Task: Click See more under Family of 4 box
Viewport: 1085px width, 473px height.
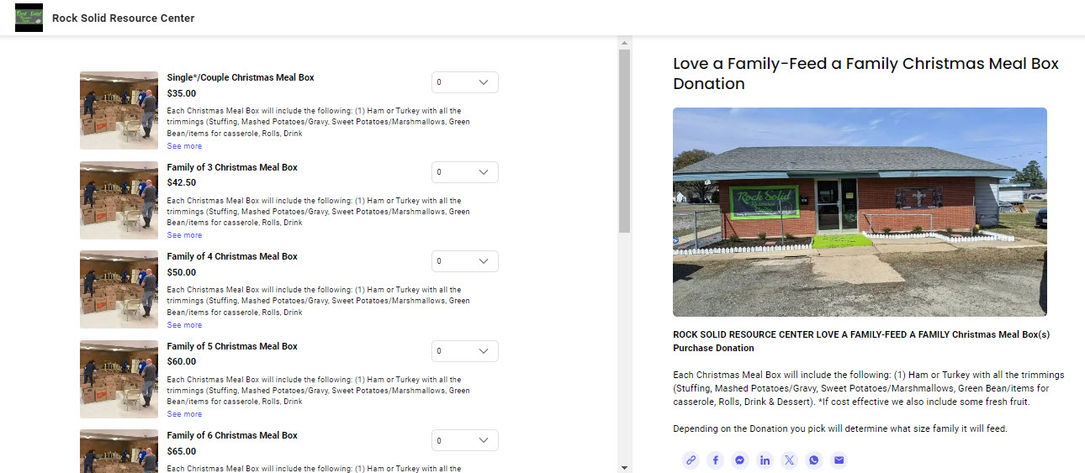Action: coord(184,325)
